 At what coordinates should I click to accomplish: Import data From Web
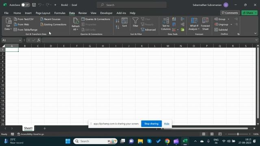(x=22, y=24)
